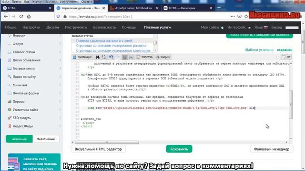The height and width of the screenshot is (171, 305).
Task: Click Восстановить стандартный шаблон button
Action: click(259, 36)
